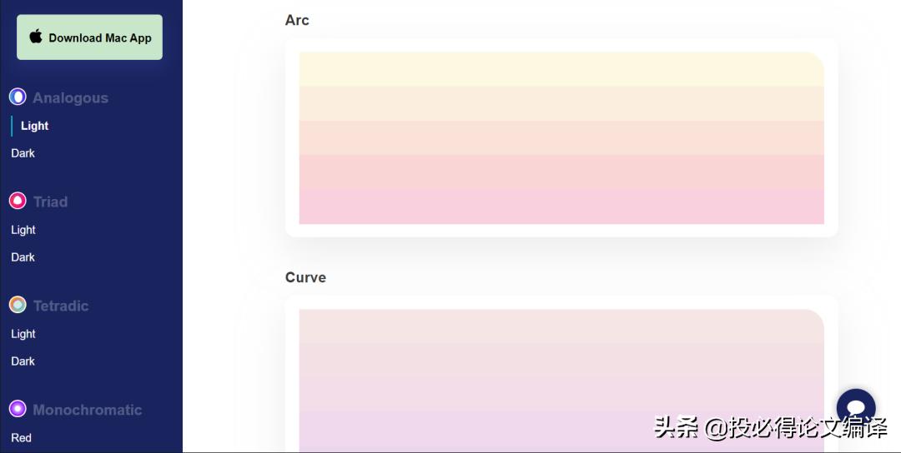This screenshot has height=453, width=901.
Task: Open Light palettes under Triad
Action: click(x=23, y=230)
